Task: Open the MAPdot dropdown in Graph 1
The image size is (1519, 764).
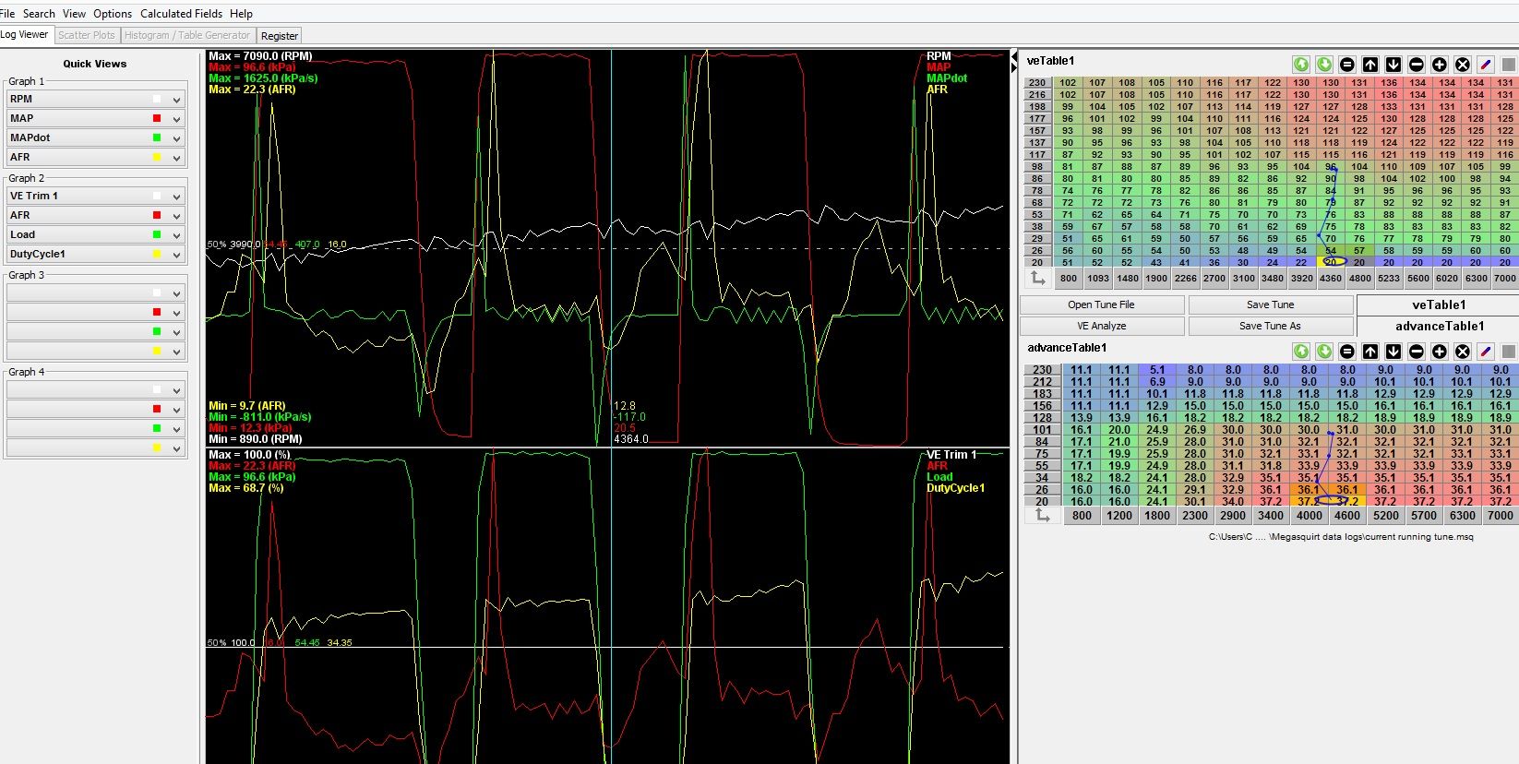Action: [176, 138]
